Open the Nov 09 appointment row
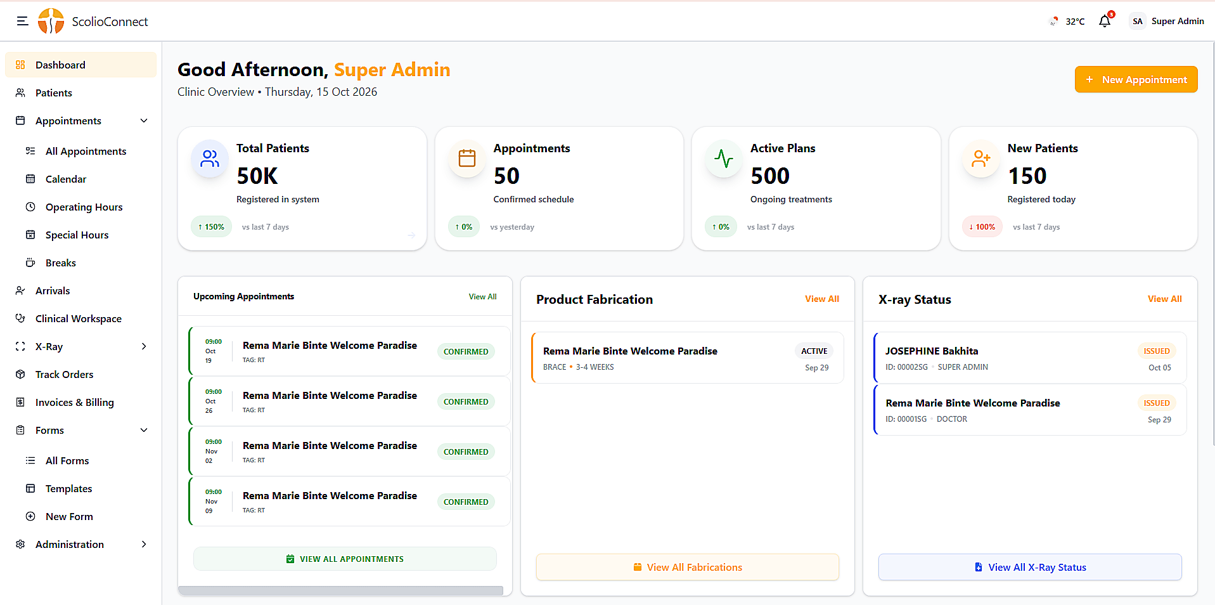This screenshot has width=1215, height=605. [349, 501]
